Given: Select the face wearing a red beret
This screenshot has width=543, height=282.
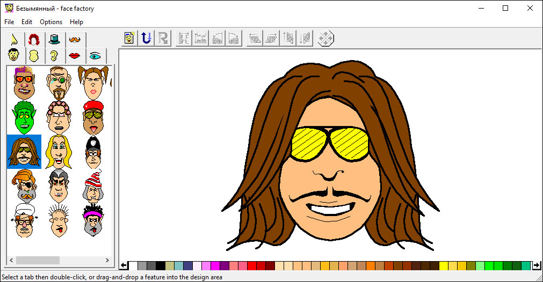Looking at the screenshot, I should click(93, 117).
